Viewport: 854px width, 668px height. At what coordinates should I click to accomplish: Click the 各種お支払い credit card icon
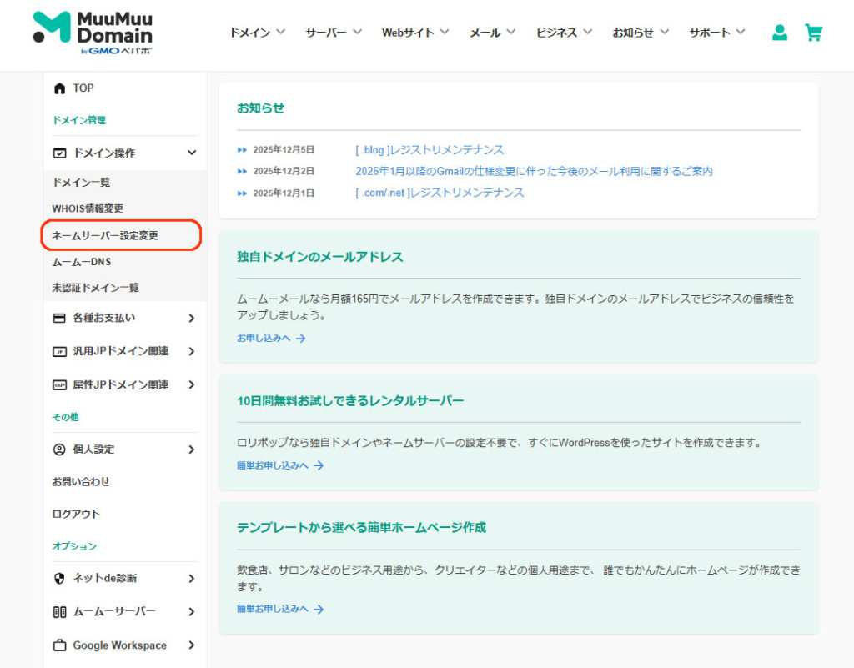click(x=59, y=318)
